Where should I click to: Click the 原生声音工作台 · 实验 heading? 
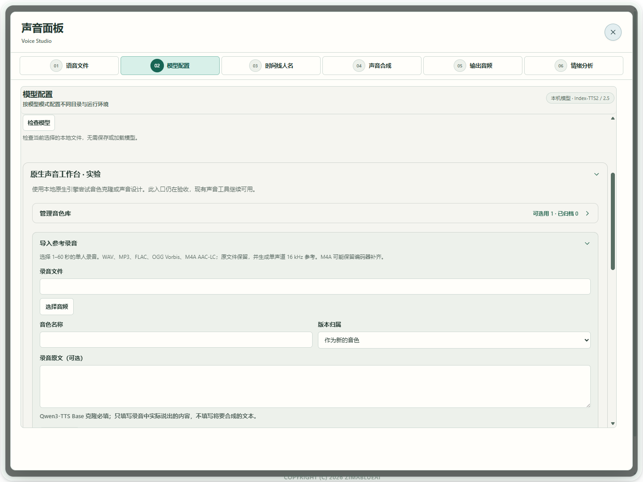[66, 174]
